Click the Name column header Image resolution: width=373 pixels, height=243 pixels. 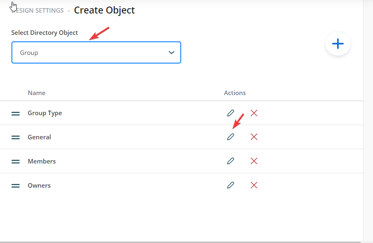36,93
